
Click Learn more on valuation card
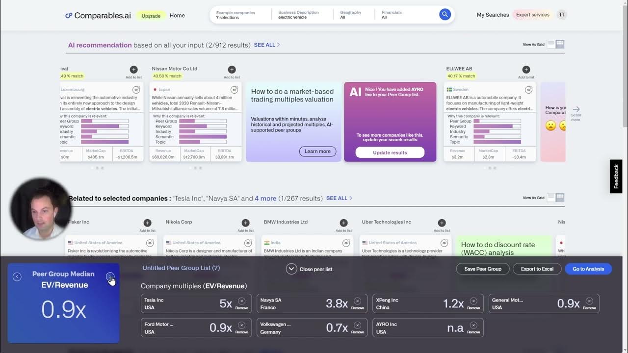pos(317,151)
